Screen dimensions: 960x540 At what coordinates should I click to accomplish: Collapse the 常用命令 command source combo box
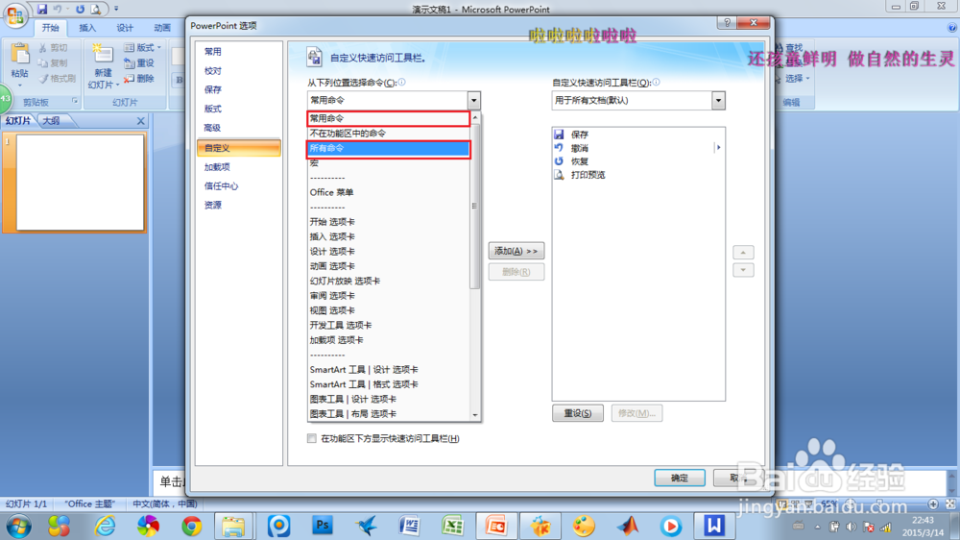pos(474,100)
